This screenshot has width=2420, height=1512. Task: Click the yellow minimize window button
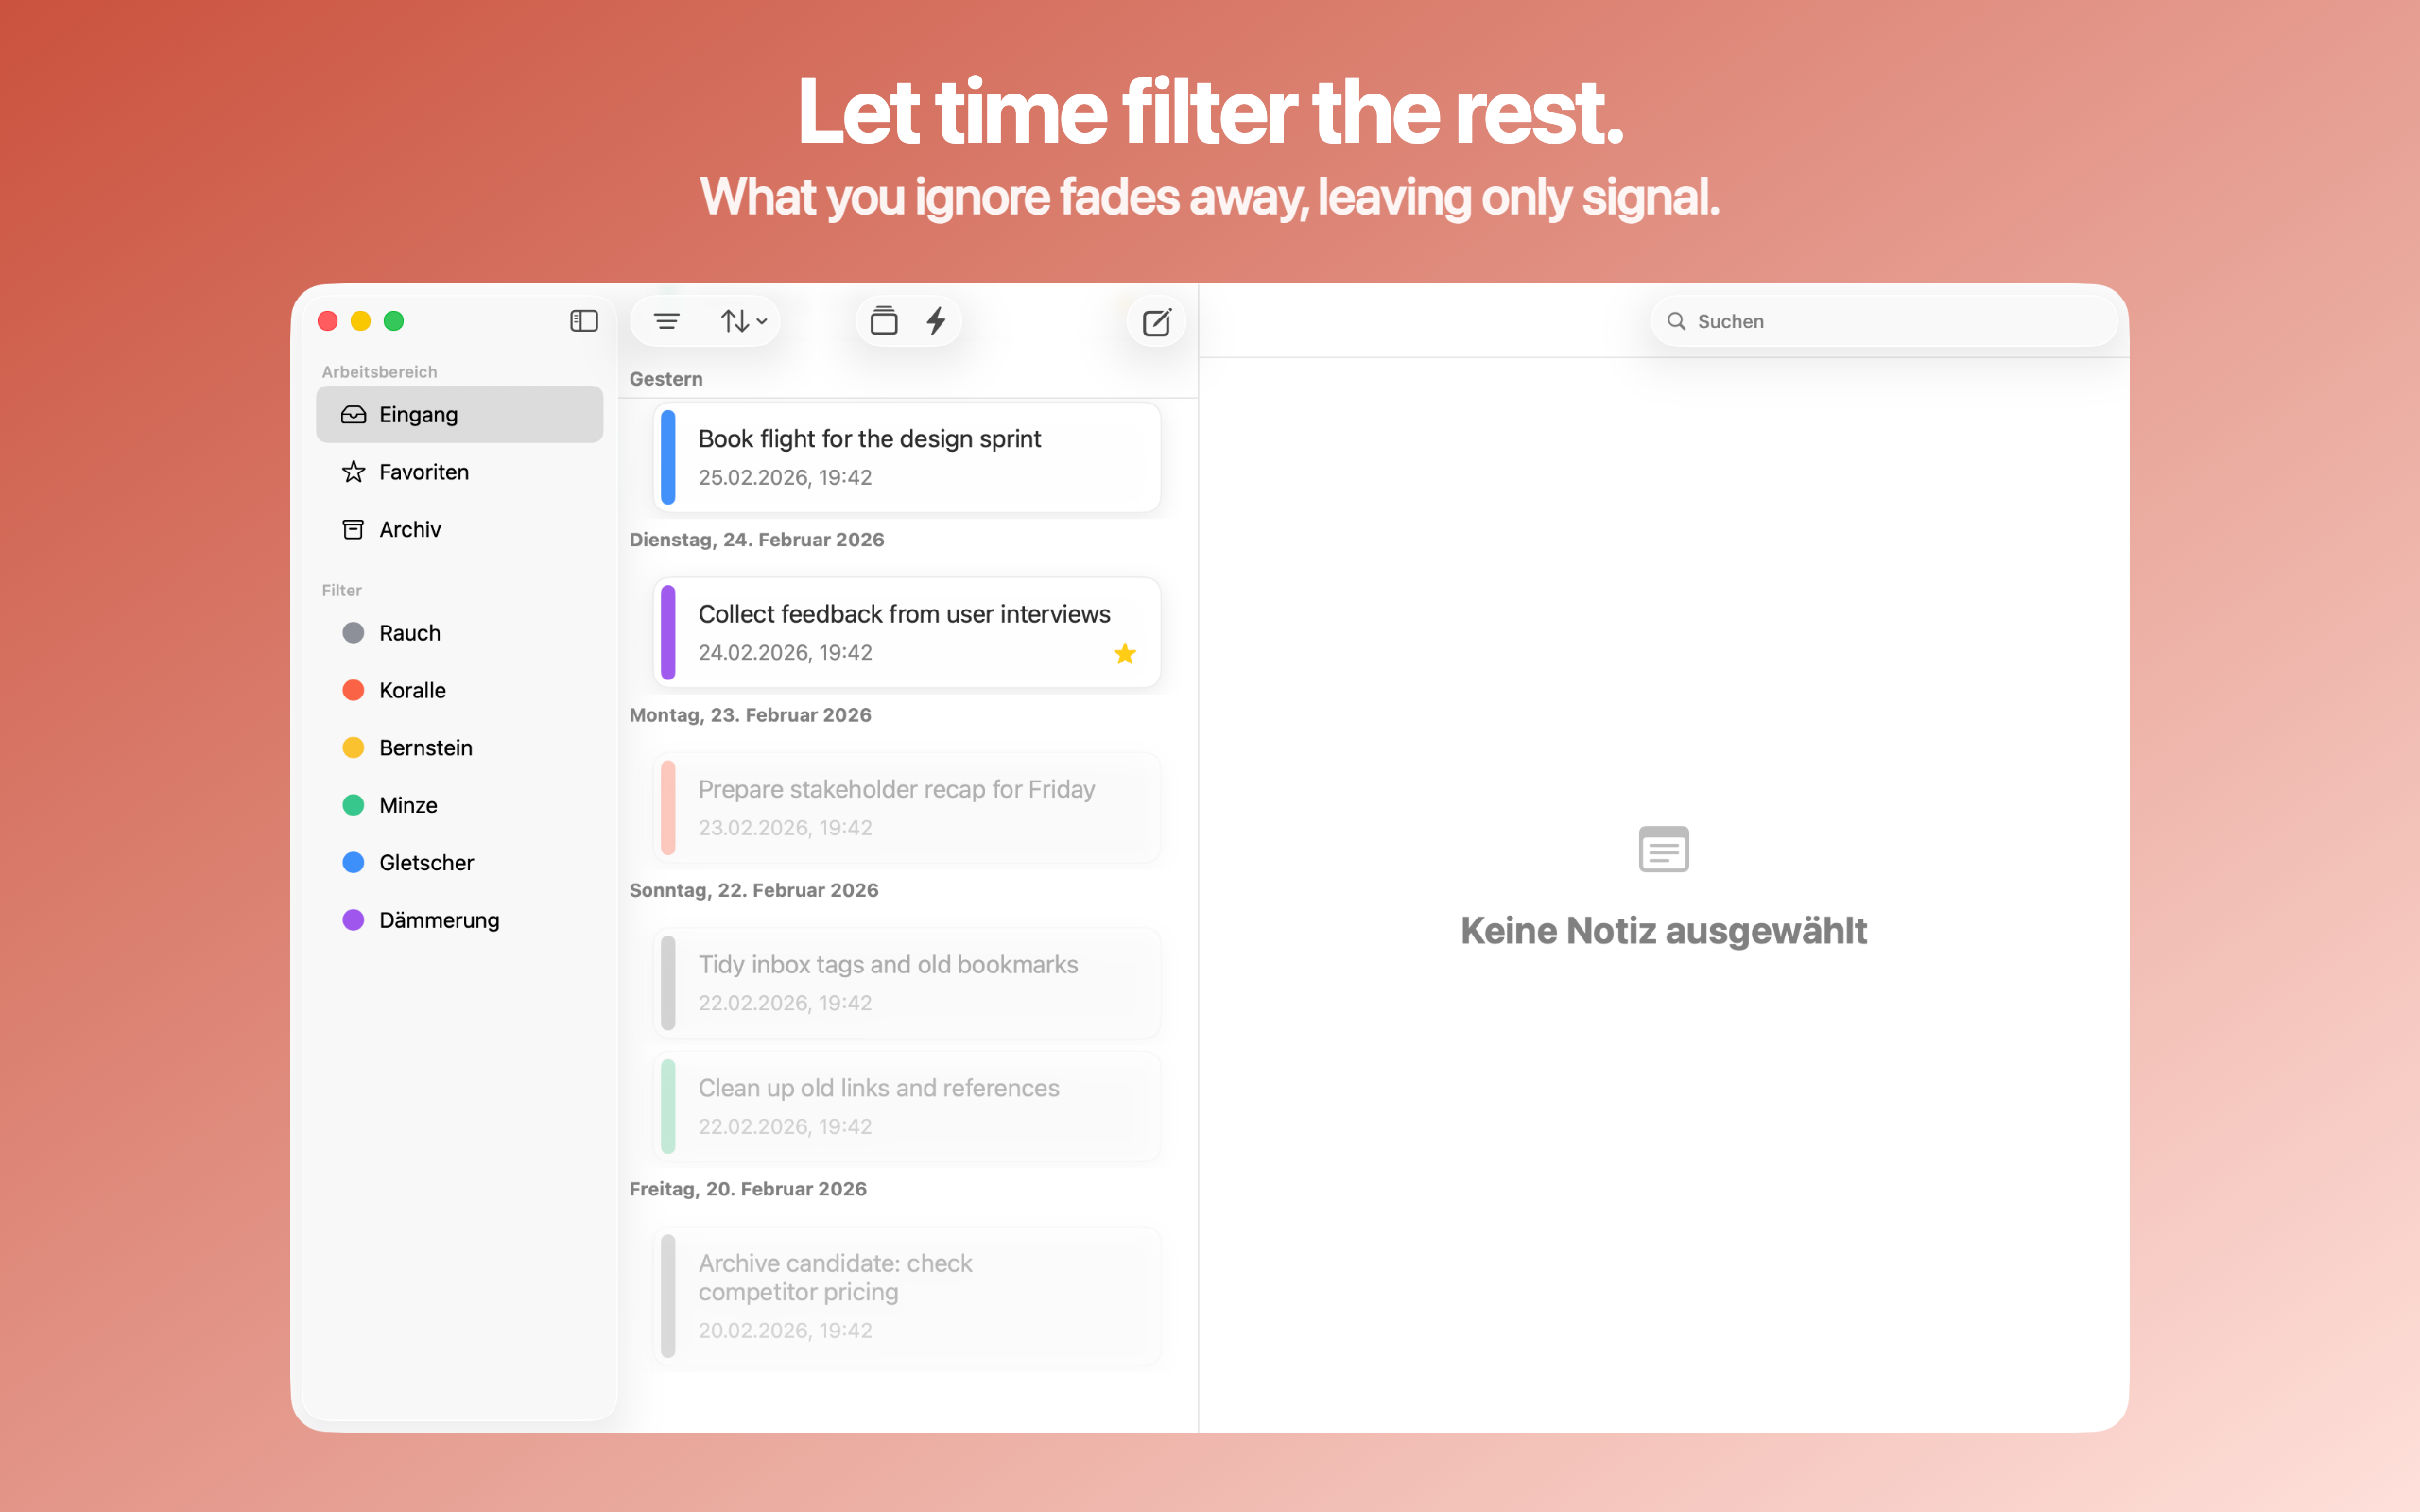(x=361, y=321)
